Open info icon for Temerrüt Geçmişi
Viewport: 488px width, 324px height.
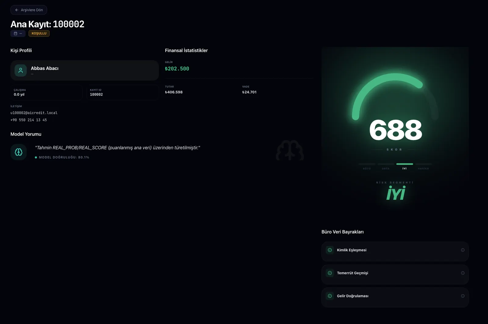(463, 273)
